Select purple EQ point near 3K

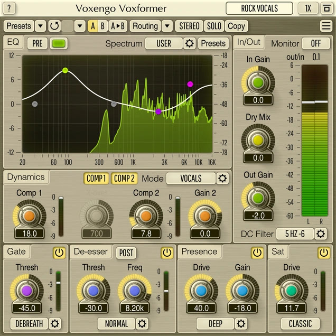[x=158, y=111]
